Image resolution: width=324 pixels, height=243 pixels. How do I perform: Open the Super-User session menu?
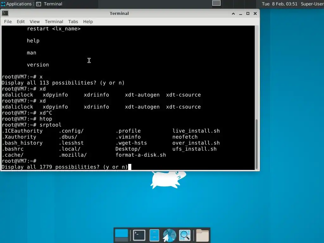point(312,4)
